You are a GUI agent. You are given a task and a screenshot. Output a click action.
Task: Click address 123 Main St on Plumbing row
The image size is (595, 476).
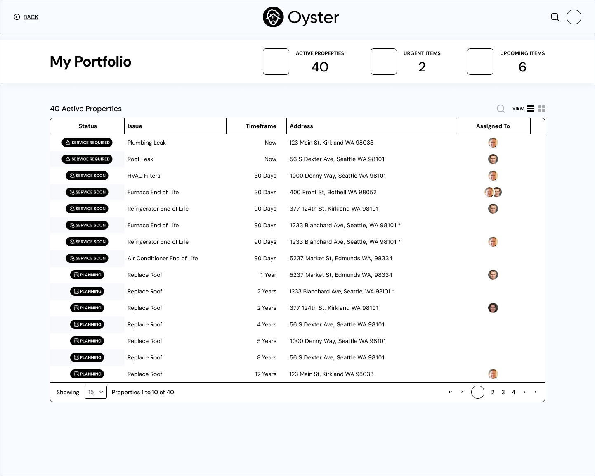(331, 143)
